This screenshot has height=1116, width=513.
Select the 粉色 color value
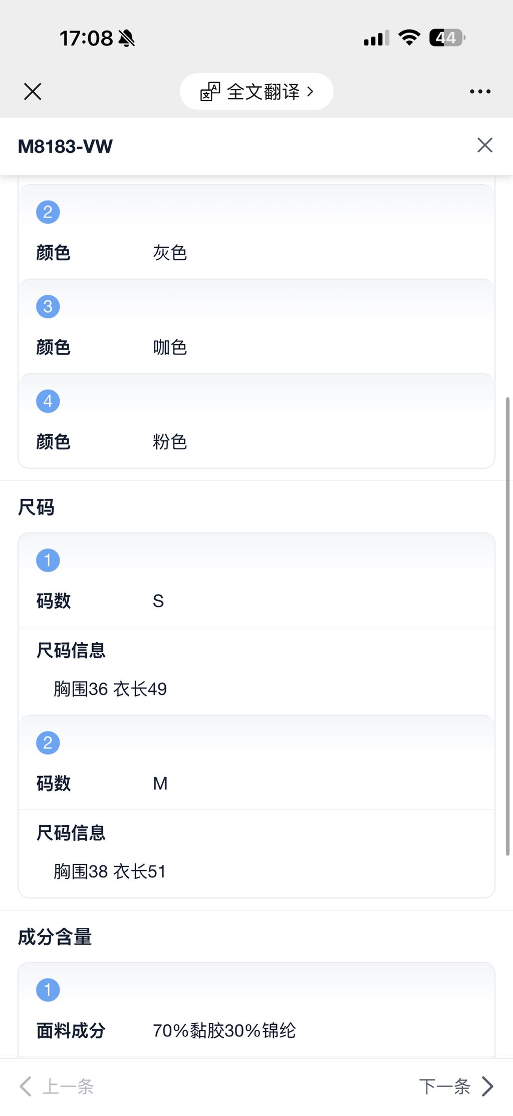click(170, 442)
